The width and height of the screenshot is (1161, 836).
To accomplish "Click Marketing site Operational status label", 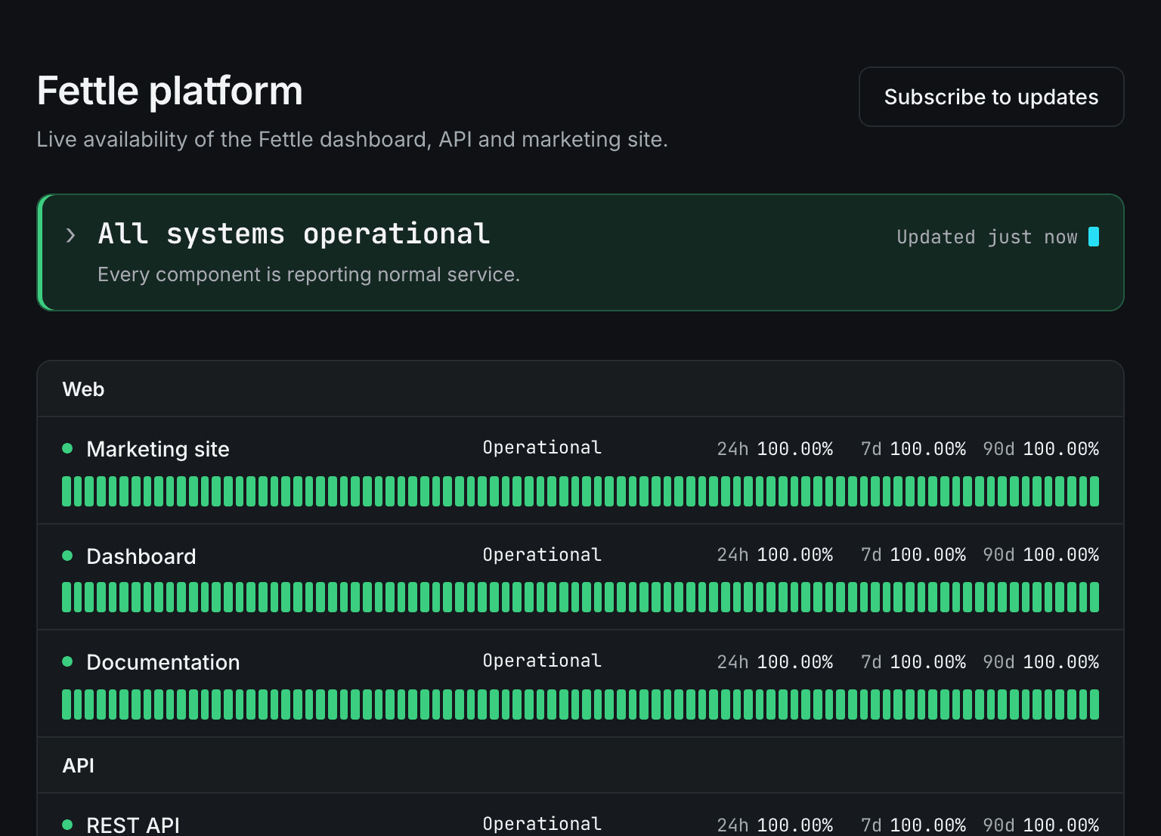I will [x=542, y=447].
